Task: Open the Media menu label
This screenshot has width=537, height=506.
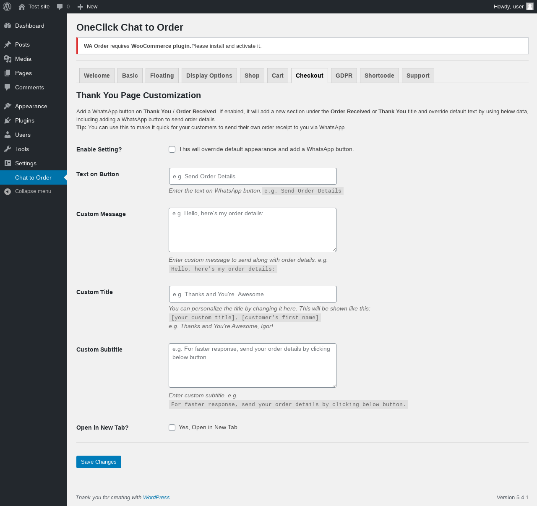Action: click(23, 59)
